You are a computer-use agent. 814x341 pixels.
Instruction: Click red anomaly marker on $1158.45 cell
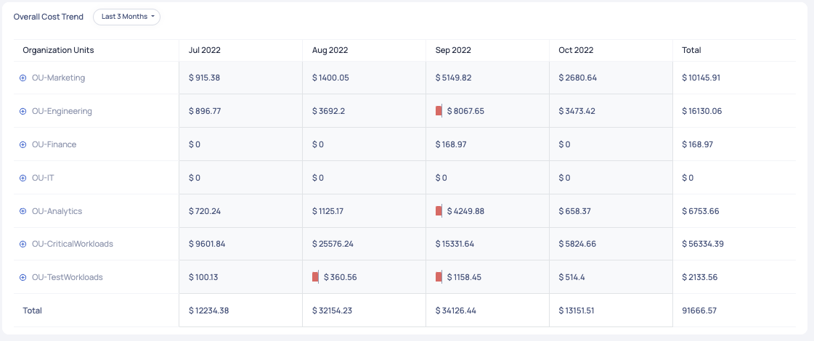(439, 277)
